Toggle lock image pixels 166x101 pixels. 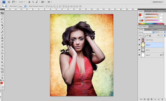click(146, 36)
